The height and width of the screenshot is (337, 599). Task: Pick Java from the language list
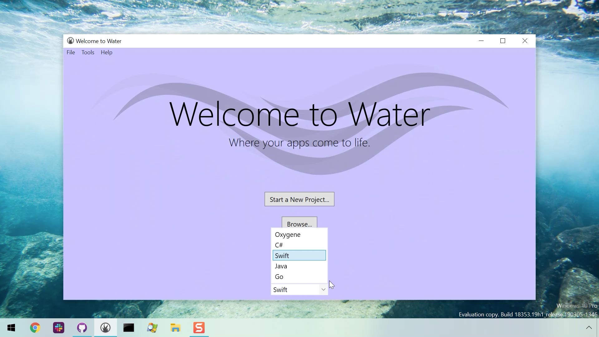299,266
